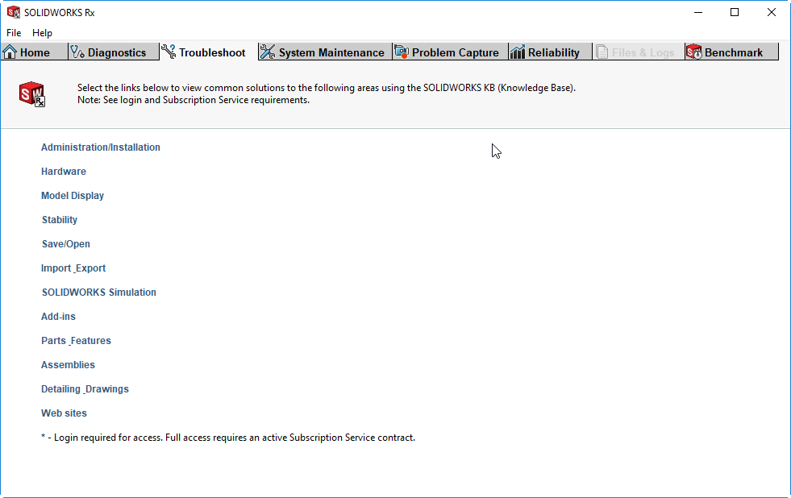This screenshot has width=791, height=498.
Task: Open the Problem Capture tab label
Action: coord(455,52)
